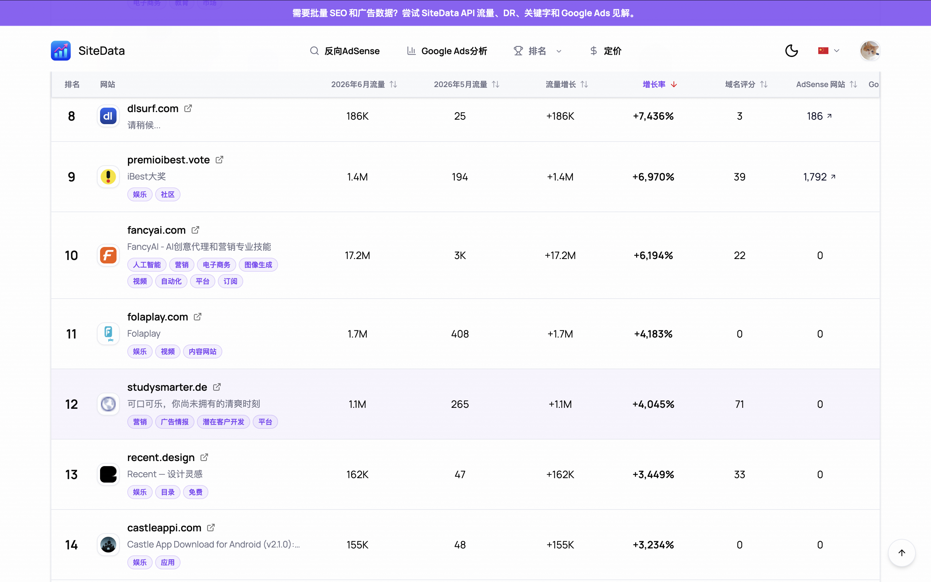Viewport: 931px width, 582px height.
Task: Filter by 电子商务 tag on fancyai.com
Action: tap(216, 265)
